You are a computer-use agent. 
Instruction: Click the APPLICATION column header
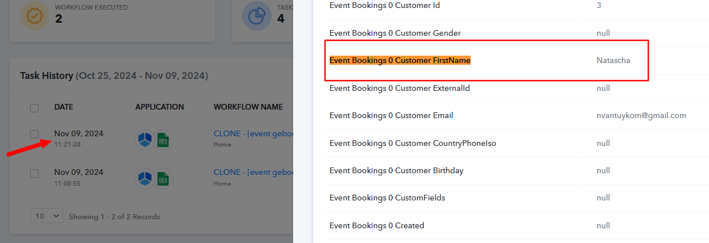[x=159, y=107]
